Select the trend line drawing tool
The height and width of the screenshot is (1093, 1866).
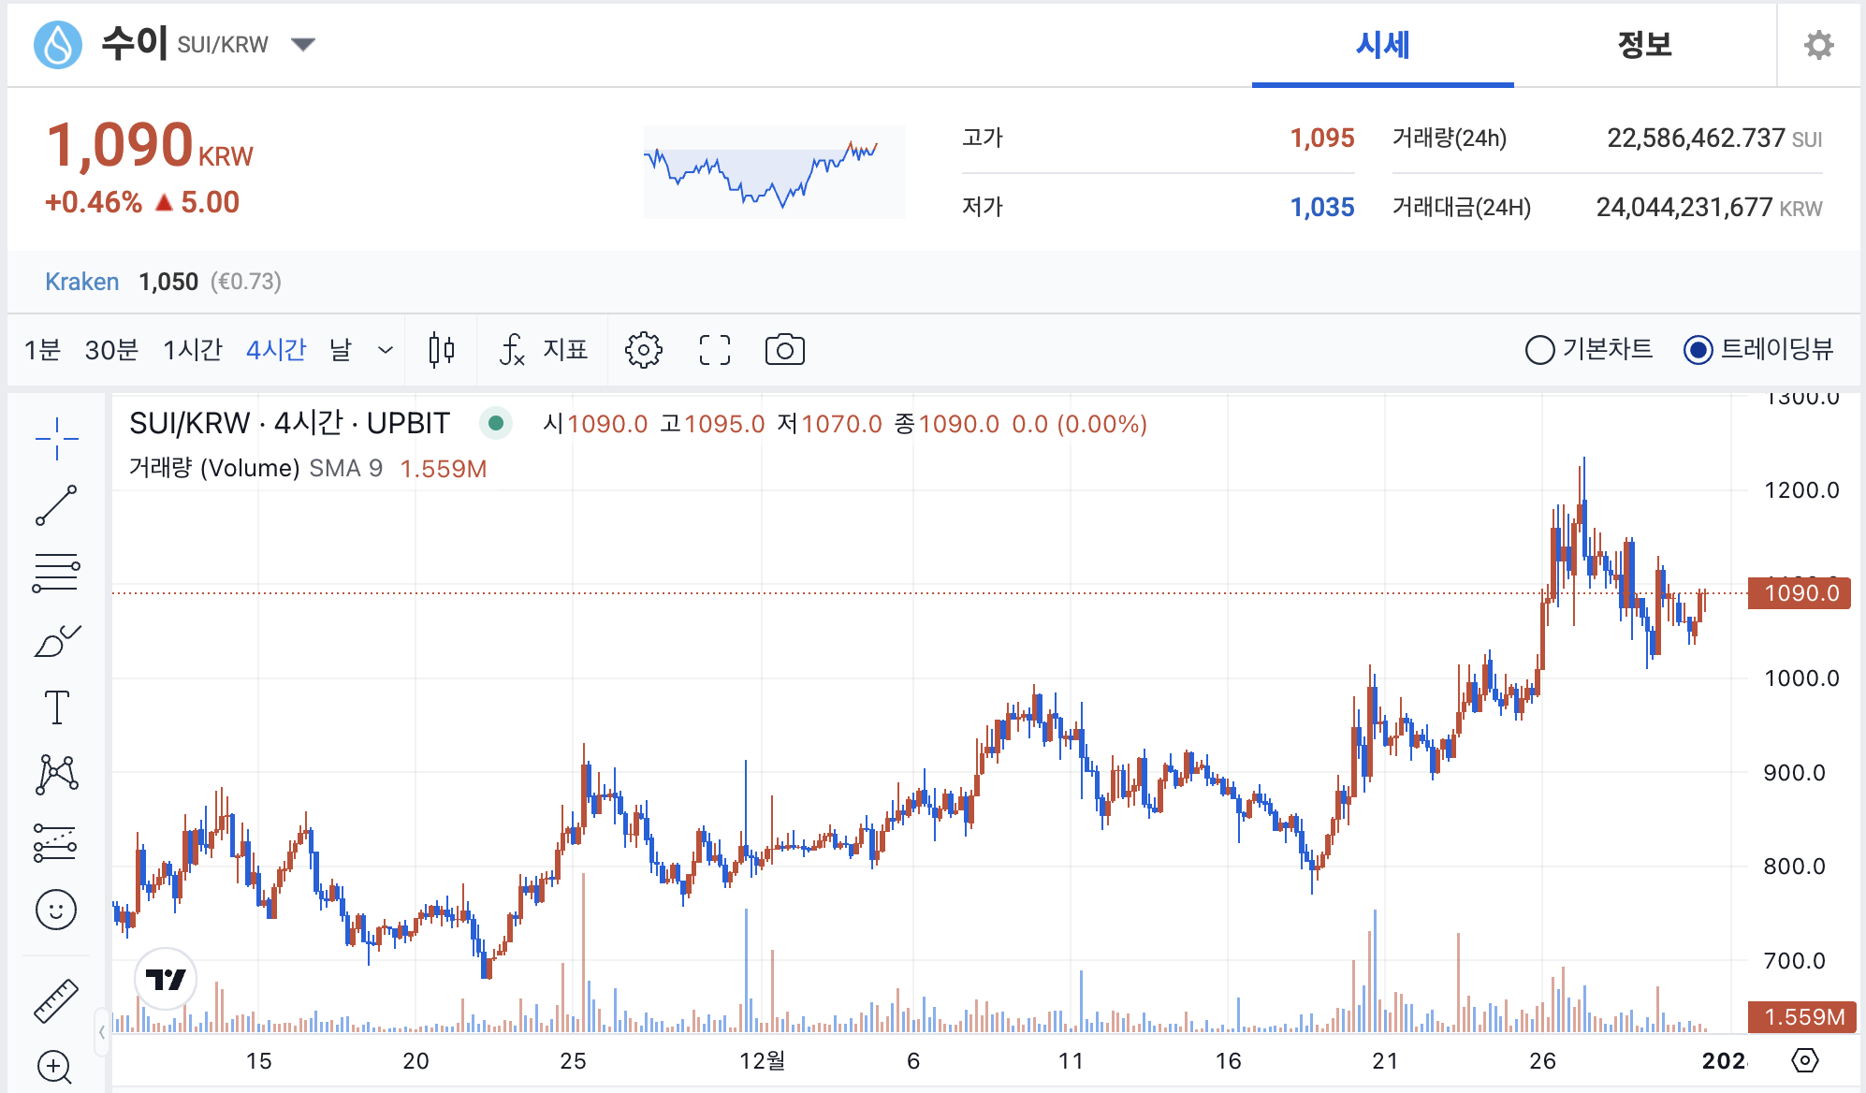(x=56, y=505)
